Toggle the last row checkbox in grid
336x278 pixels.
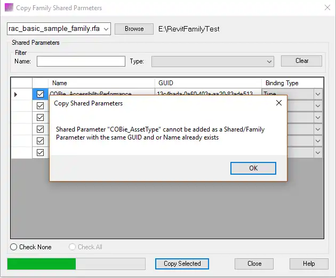[x=40, y=153]
